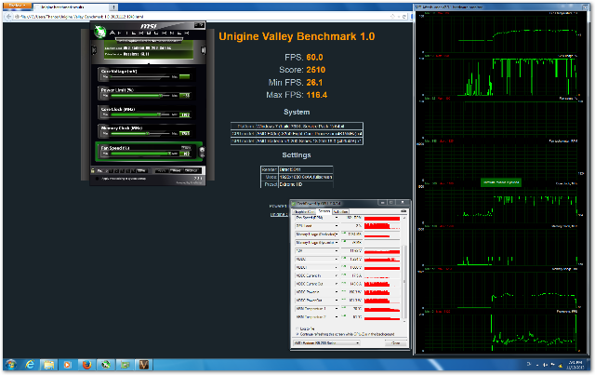Click the lock icon beside Afterburner profile slots
595x375 pixels.
(x=93, y=170)
